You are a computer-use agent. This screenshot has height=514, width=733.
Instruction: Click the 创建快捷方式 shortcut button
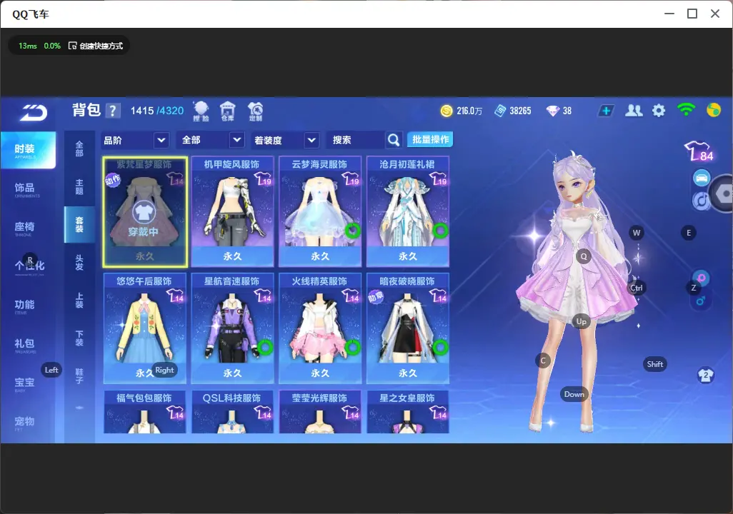click(96, 46)
